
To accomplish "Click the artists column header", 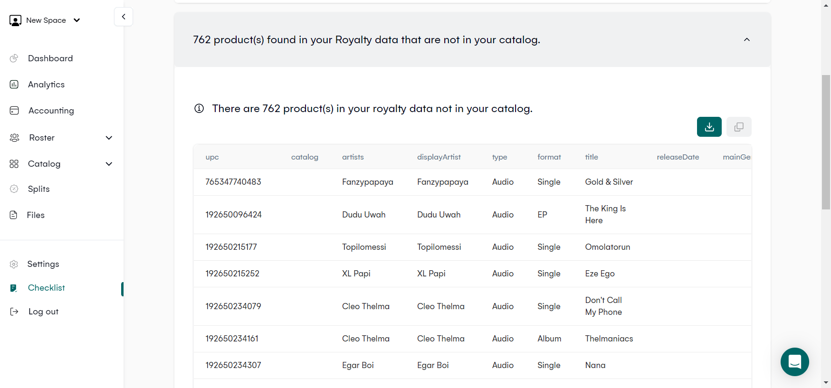I will 353,157.
